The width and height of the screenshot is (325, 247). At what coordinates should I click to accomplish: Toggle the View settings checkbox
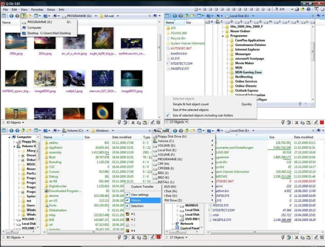coord(128,194)
